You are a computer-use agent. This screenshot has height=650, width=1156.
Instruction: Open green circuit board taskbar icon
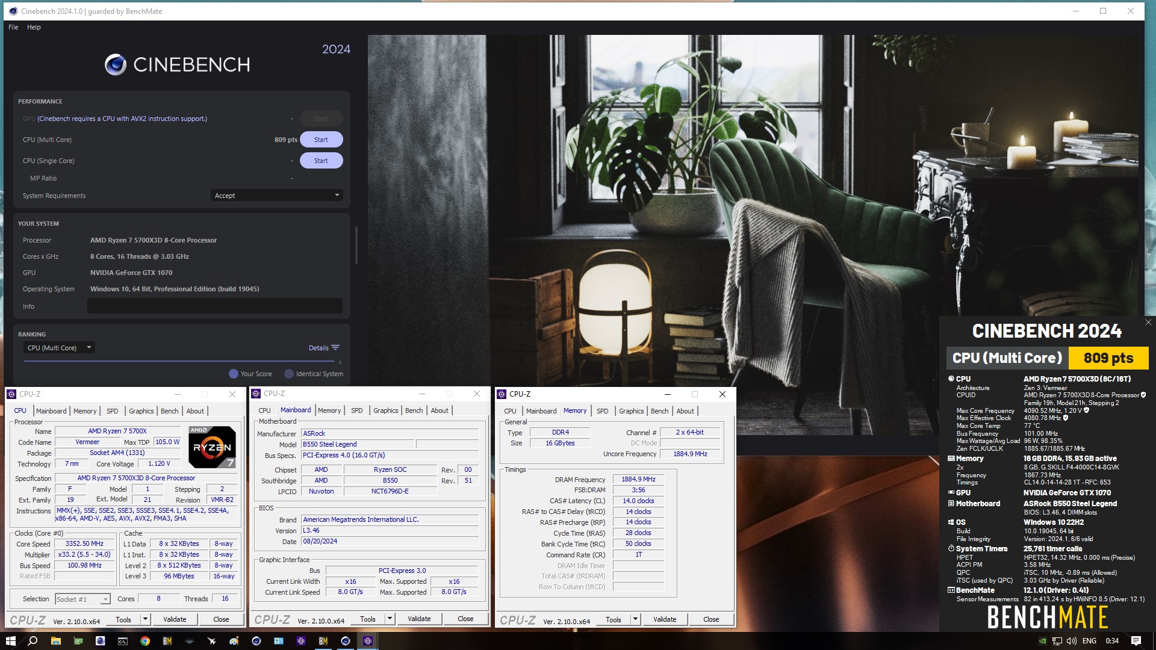(x=78, y=641)
